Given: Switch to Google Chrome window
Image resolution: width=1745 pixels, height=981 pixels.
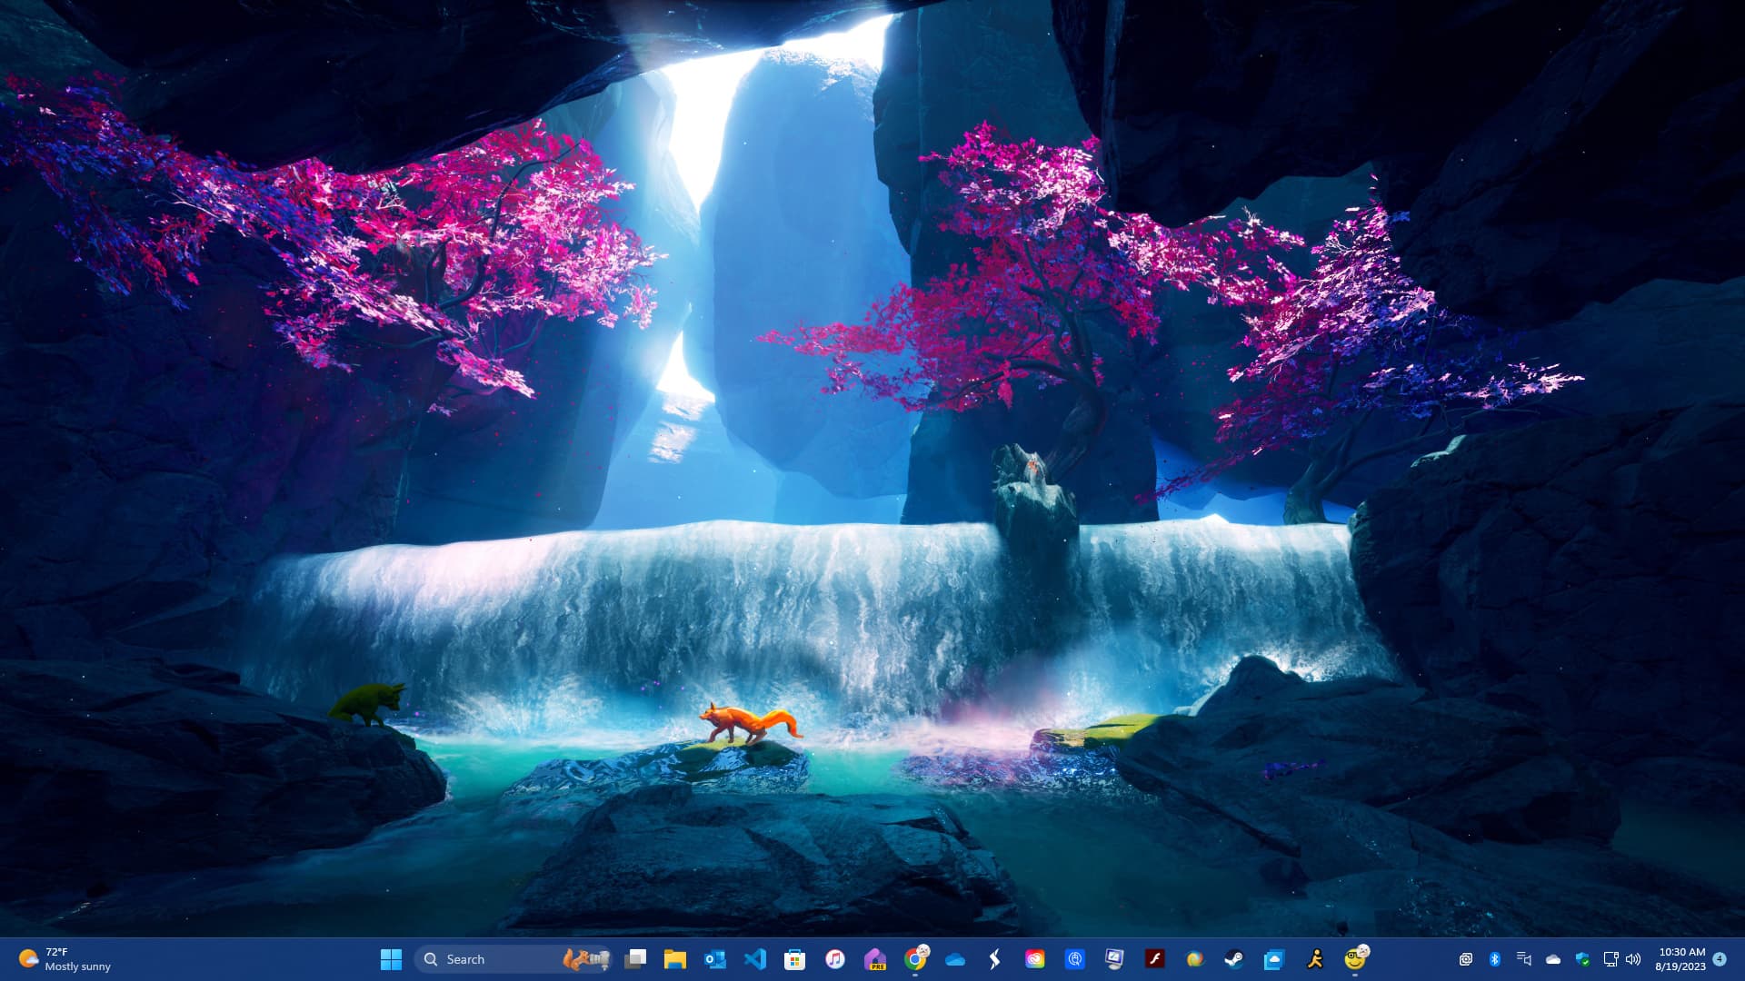Looking at the screenshot, I should click(x=915, y=959).
